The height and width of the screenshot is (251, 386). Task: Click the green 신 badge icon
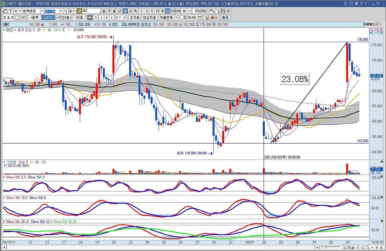point(79,11)
